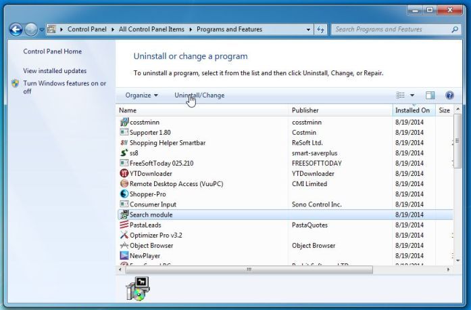The width and height of the screenshot is (471, 310).
Task: Click ReSoft Ltd. publisher cell
Action: click(x=307, y=143)
